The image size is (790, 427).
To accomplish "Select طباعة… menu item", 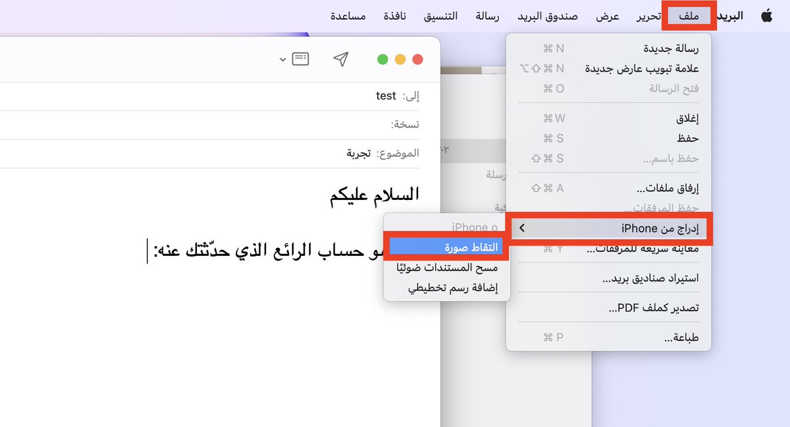I will [x=608, y=338].
